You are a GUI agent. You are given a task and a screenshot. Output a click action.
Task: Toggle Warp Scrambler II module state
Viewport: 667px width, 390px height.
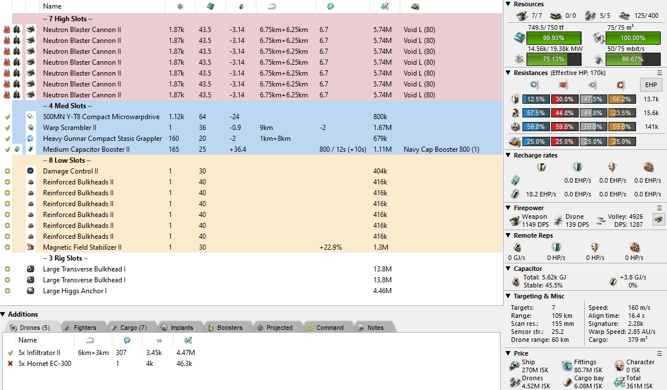(7, 128)
